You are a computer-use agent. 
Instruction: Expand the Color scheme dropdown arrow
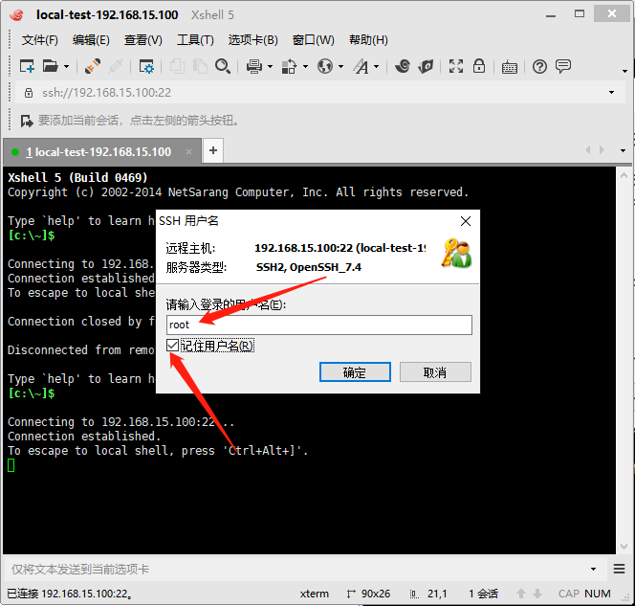point(305,66)
